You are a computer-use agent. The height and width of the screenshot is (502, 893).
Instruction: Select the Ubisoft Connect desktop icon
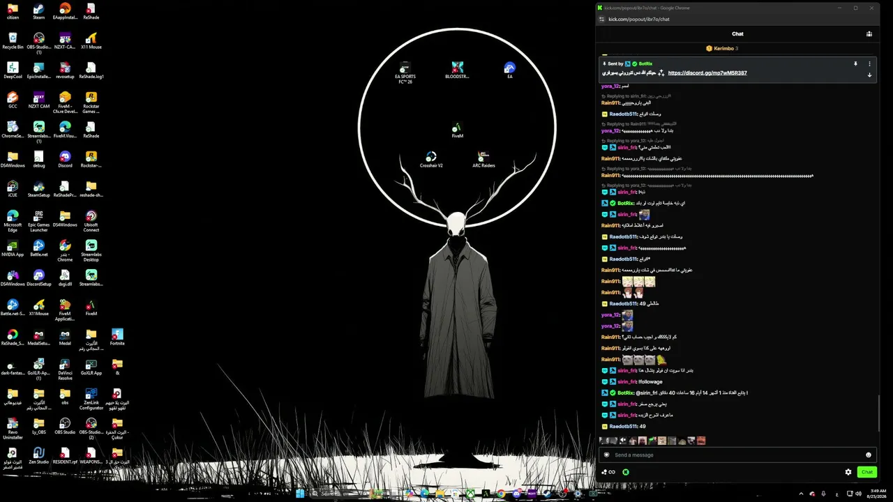pos(91,221)
